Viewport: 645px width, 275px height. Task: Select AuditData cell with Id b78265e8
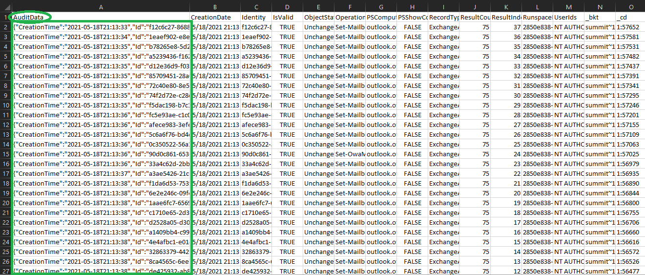pyautogui.click(x=101, y=46)
